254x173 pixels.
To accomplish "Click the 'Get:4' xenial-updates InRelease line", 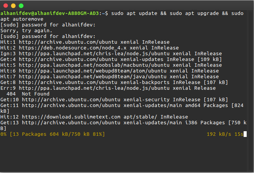I will coord(111,59).
